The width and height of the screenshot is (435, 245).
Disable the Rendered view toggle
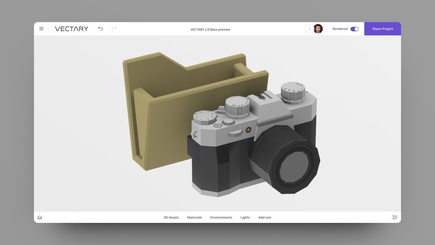click(355, 29)
